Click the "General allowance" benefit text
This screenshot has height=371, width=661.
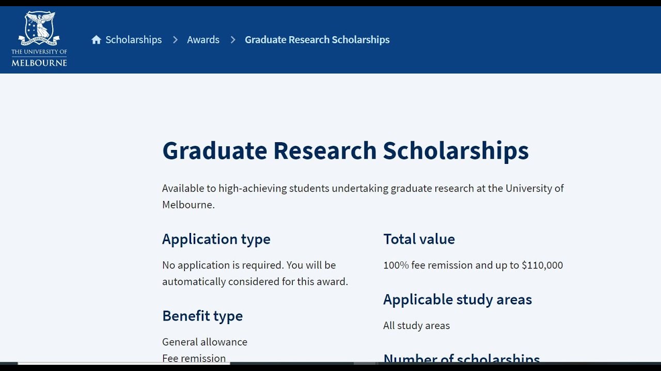204,342
